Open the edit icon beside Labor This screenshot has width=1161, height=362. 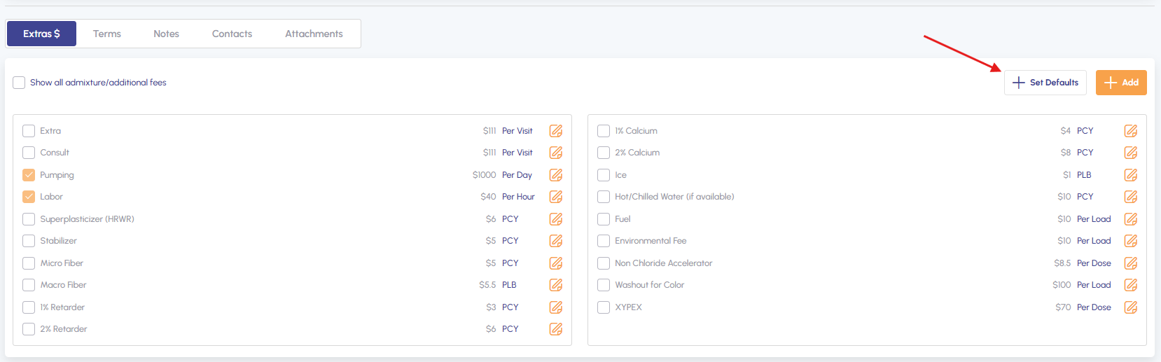click(x=556, y=197)
